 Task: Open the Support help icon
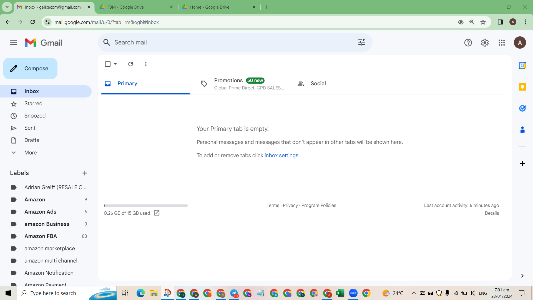(468, 42)
